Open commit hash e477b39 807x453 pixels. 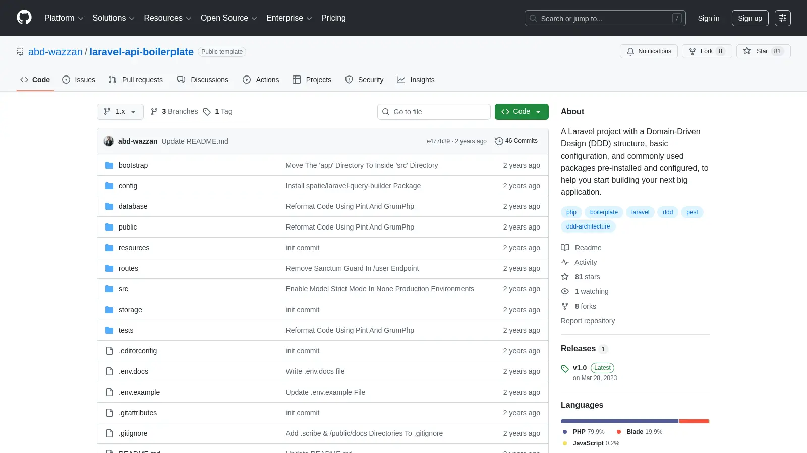click(438, 141)
